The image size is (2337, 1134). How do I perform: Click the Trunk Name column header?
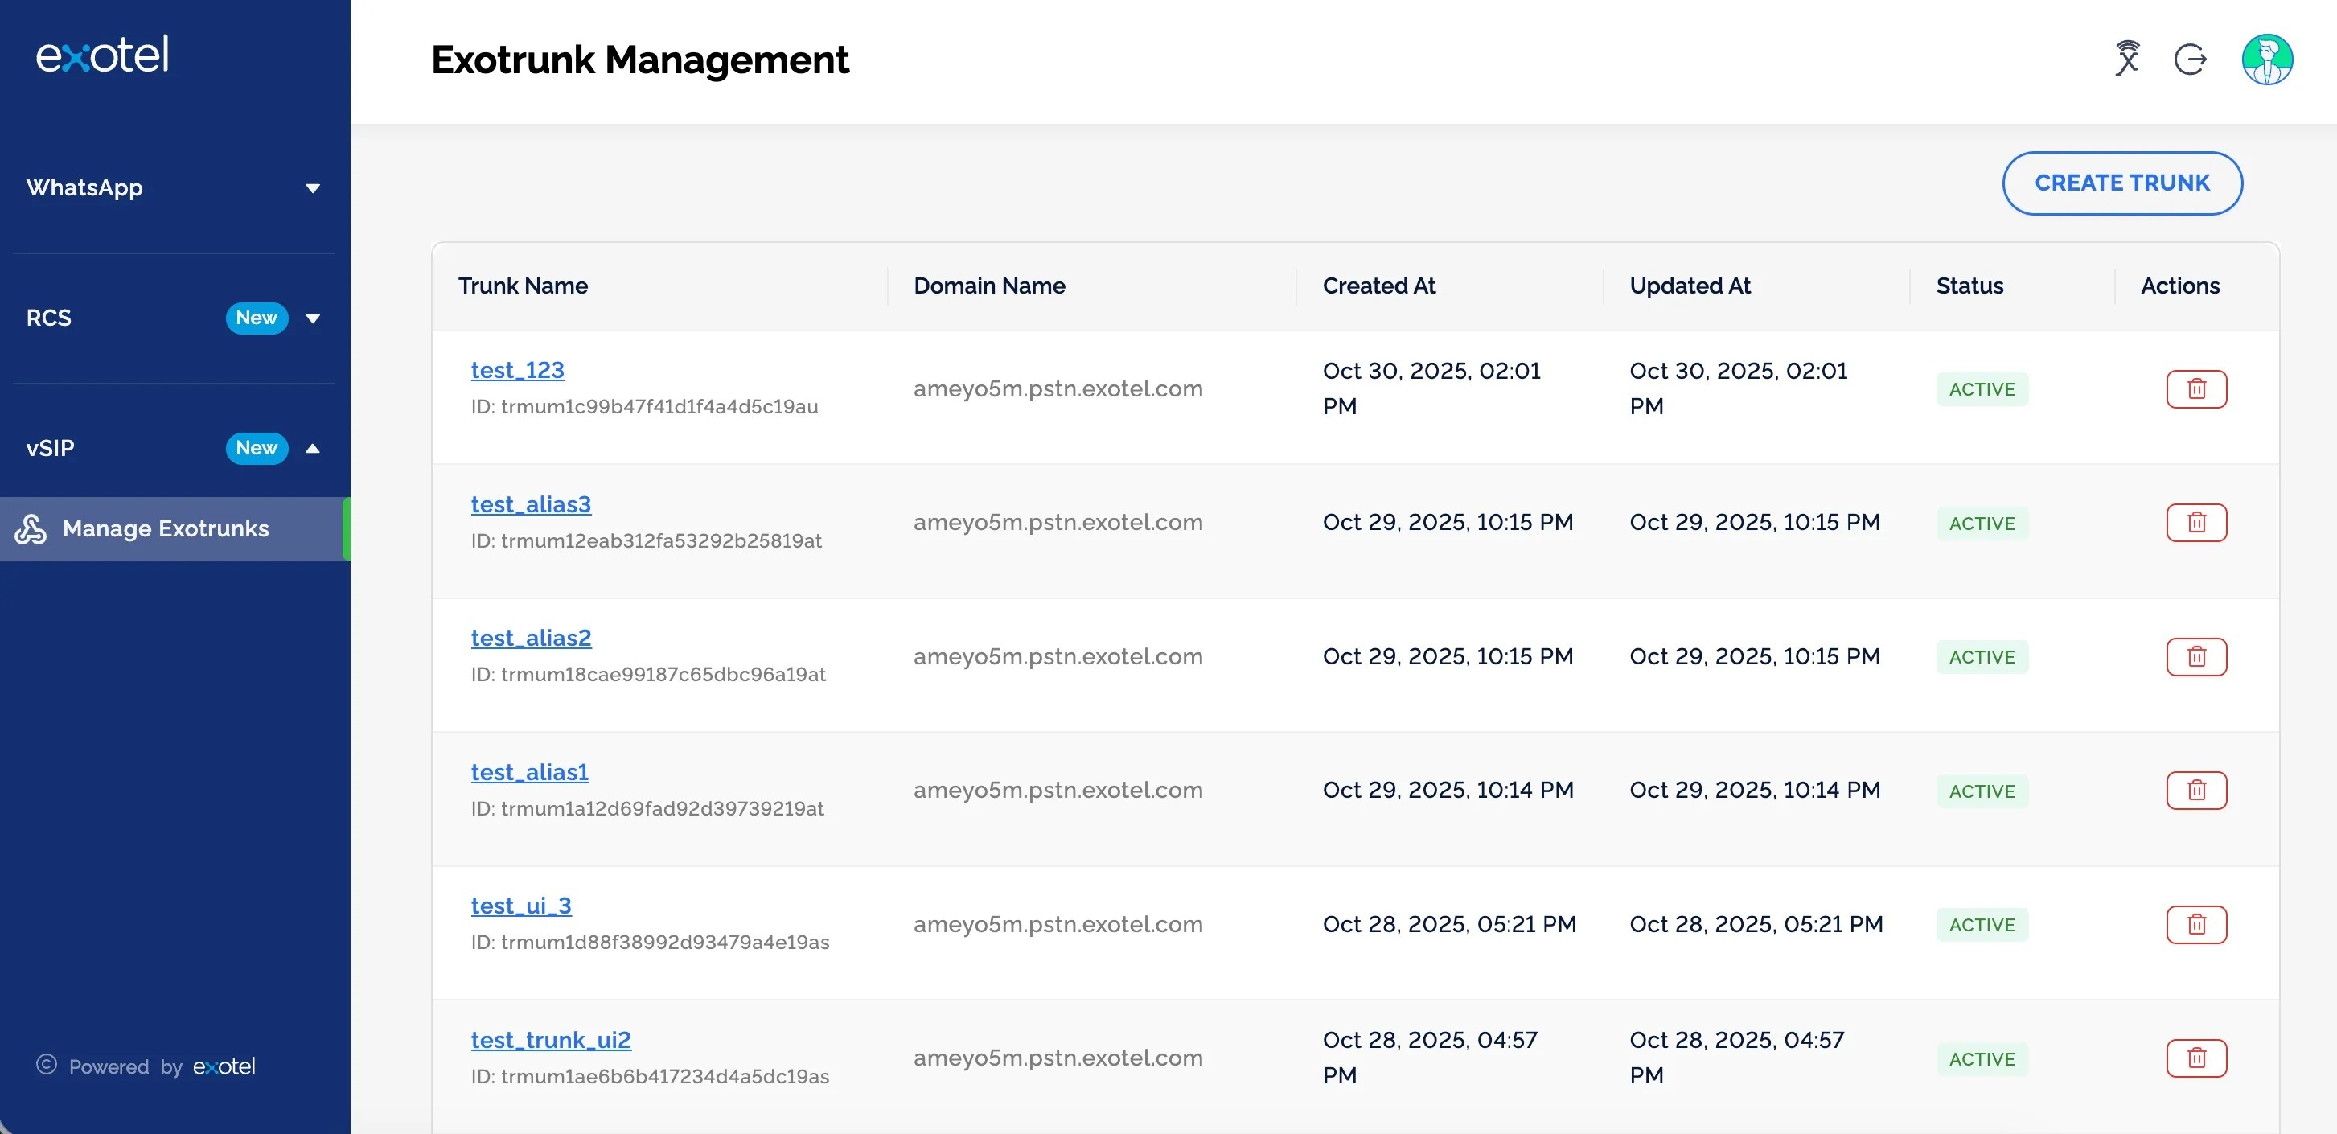(x=524, y=286)
